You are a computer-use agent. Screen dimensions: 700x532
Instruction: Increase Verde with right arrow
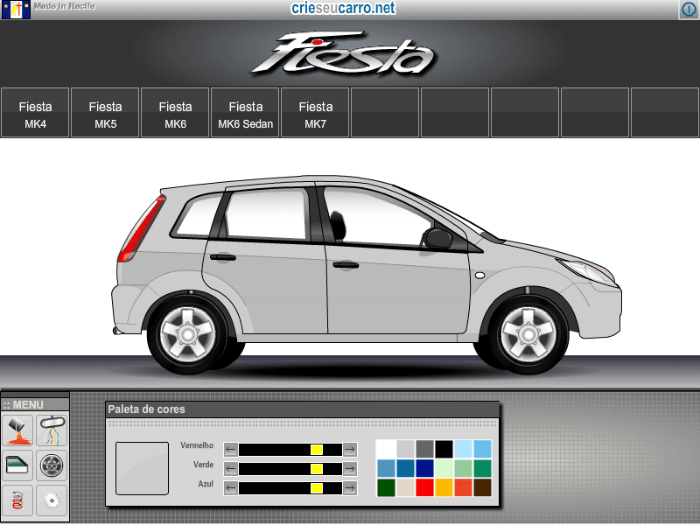[x=351, y=469]
